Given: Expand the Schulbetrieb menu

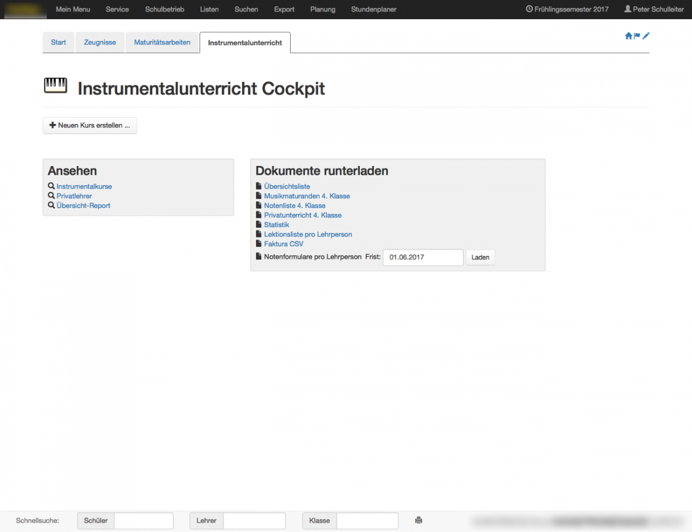Looking at the screenshot, I should coord(164,9).
